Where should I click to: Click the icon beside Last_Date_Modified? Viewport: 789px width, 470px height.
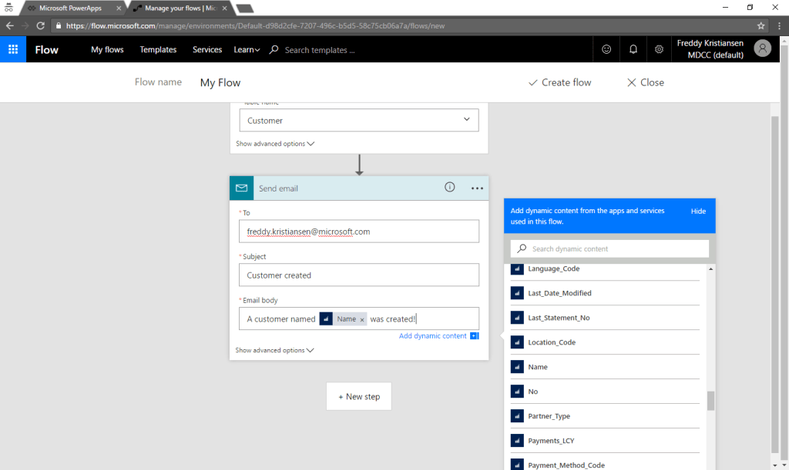tap(517, 293)
